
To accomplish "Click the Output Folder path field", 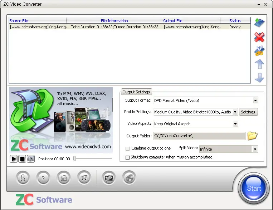I will coord(200,136).
